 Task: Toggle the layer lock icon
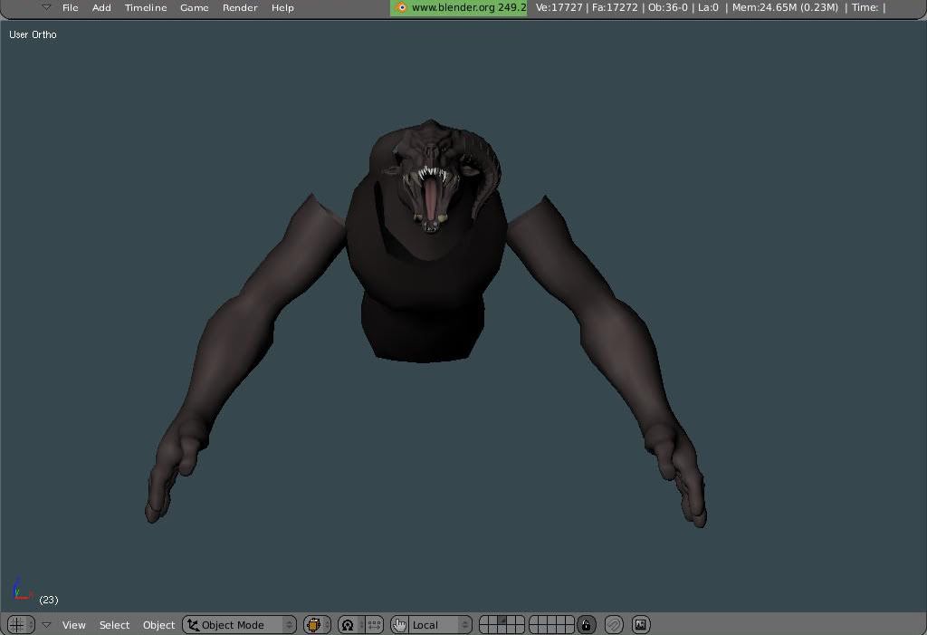[587, 625]
